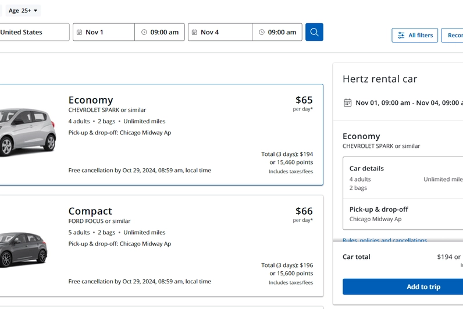Open the Recommended sort button
The height and width of the screenshot is (309, 463).
tap(452, 35)
